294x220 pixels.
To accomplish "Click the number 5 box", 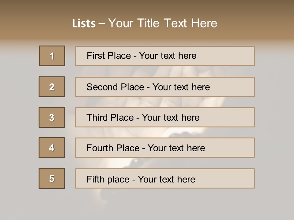I will point(52,178).
